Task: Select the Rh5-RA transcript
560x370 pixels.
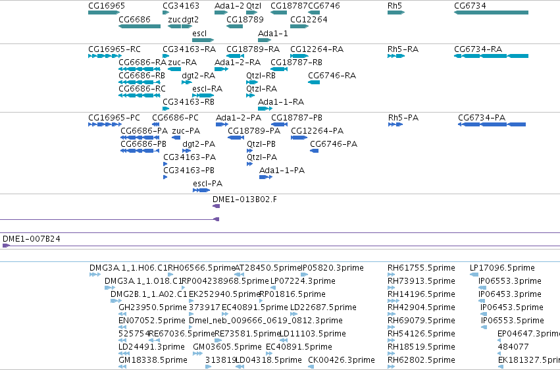Action: [396, 56]
